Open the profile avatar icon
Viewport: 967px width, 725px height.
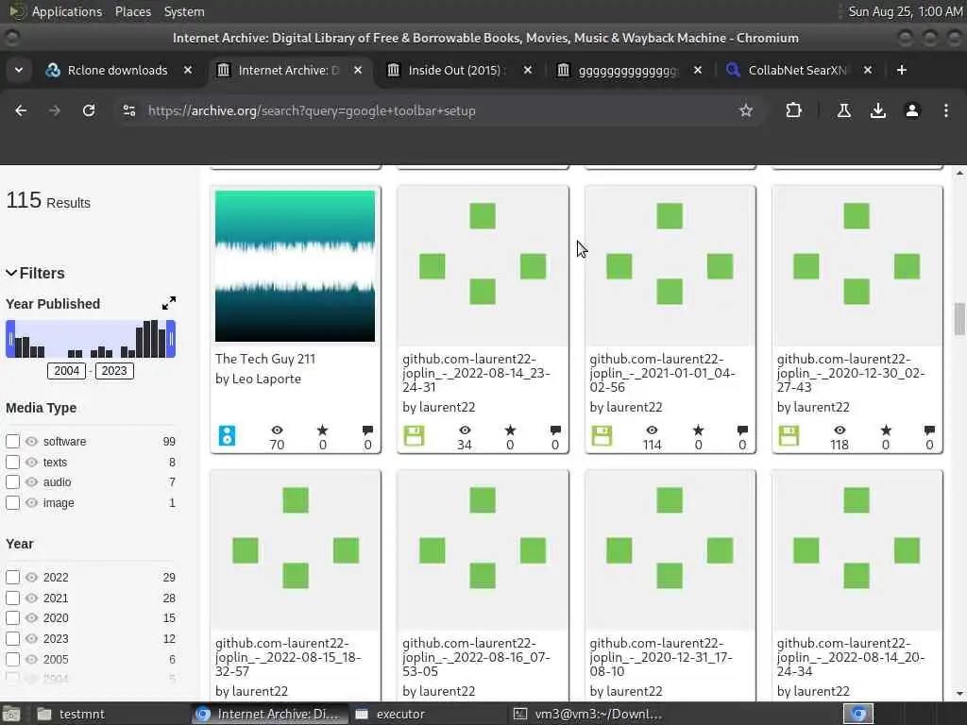[911, 110]
